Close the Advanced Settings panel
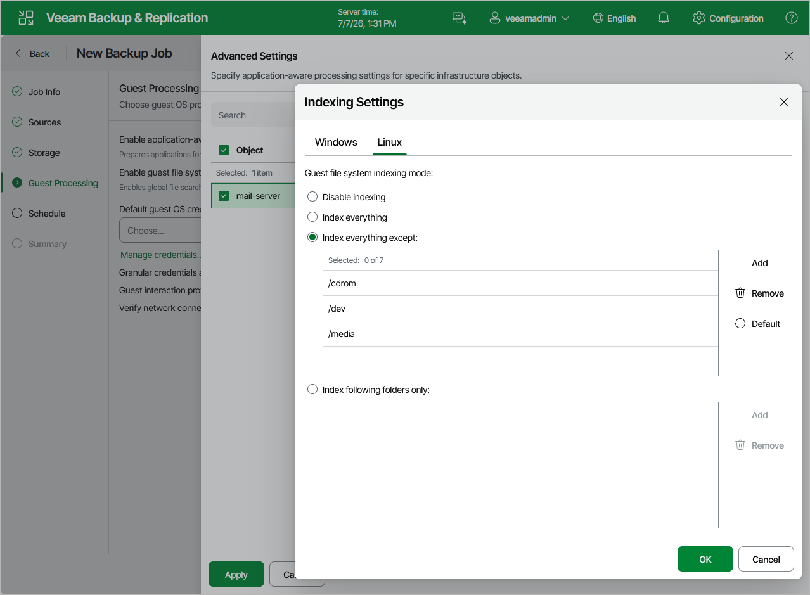 point(789,56)
